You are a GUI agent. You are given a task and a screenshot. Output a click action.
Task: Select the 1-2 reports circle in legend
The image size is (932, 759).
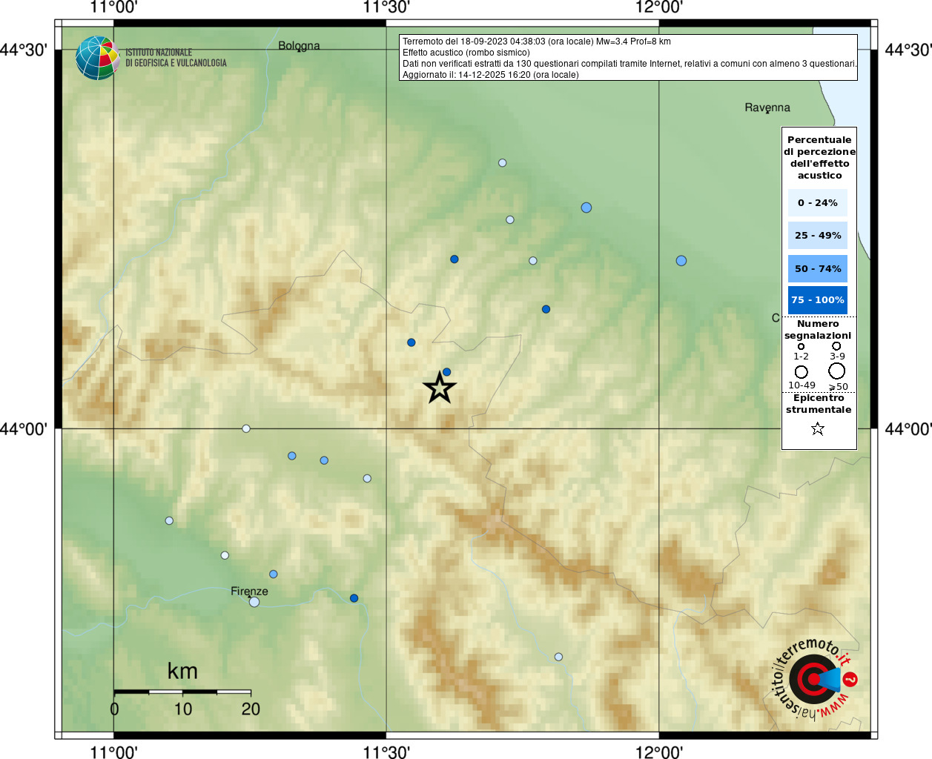tap(801, 346)
